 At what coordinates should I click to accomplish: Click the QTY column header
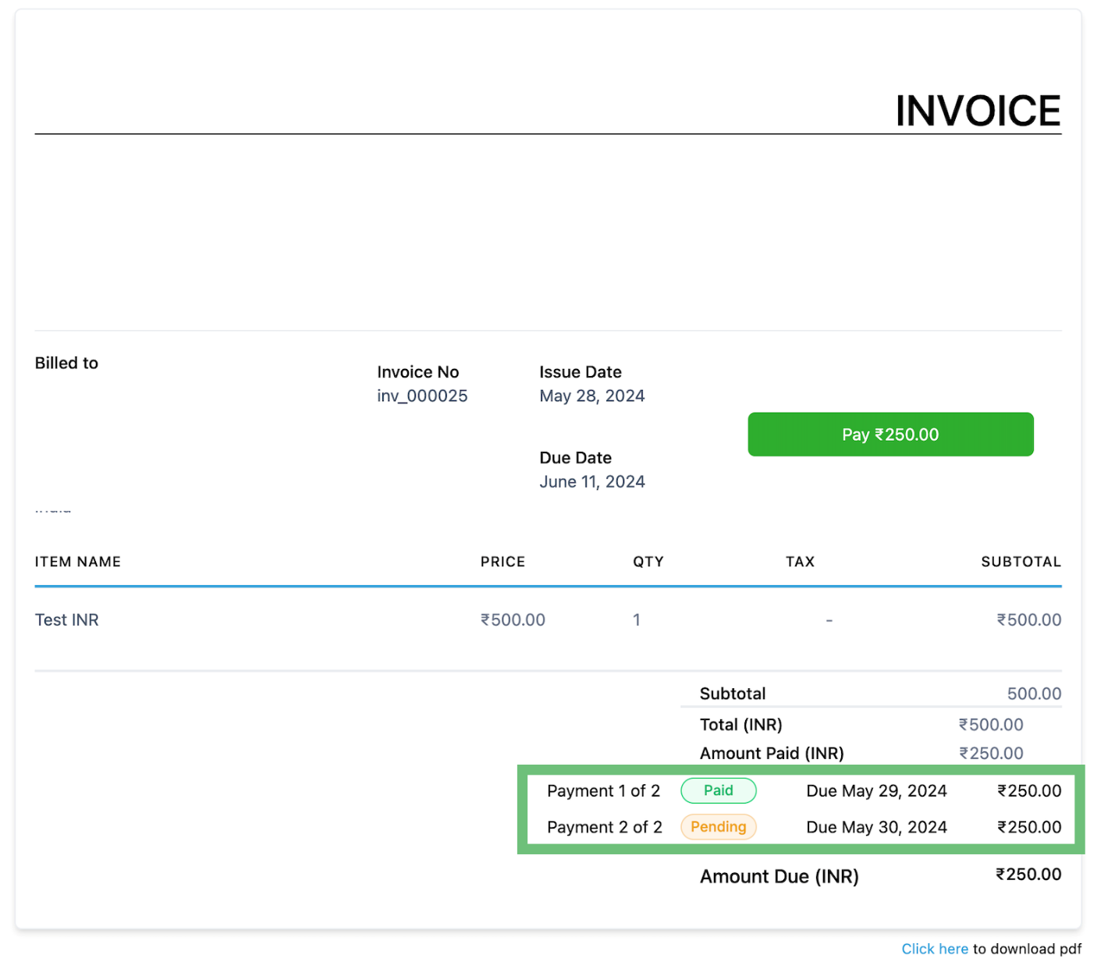(648, 562)
